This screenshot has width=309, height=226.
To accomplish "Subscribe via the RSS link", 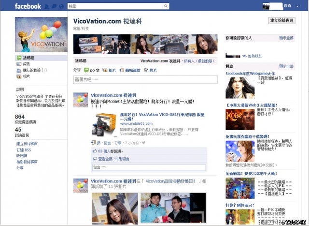I will click(24, 150).
